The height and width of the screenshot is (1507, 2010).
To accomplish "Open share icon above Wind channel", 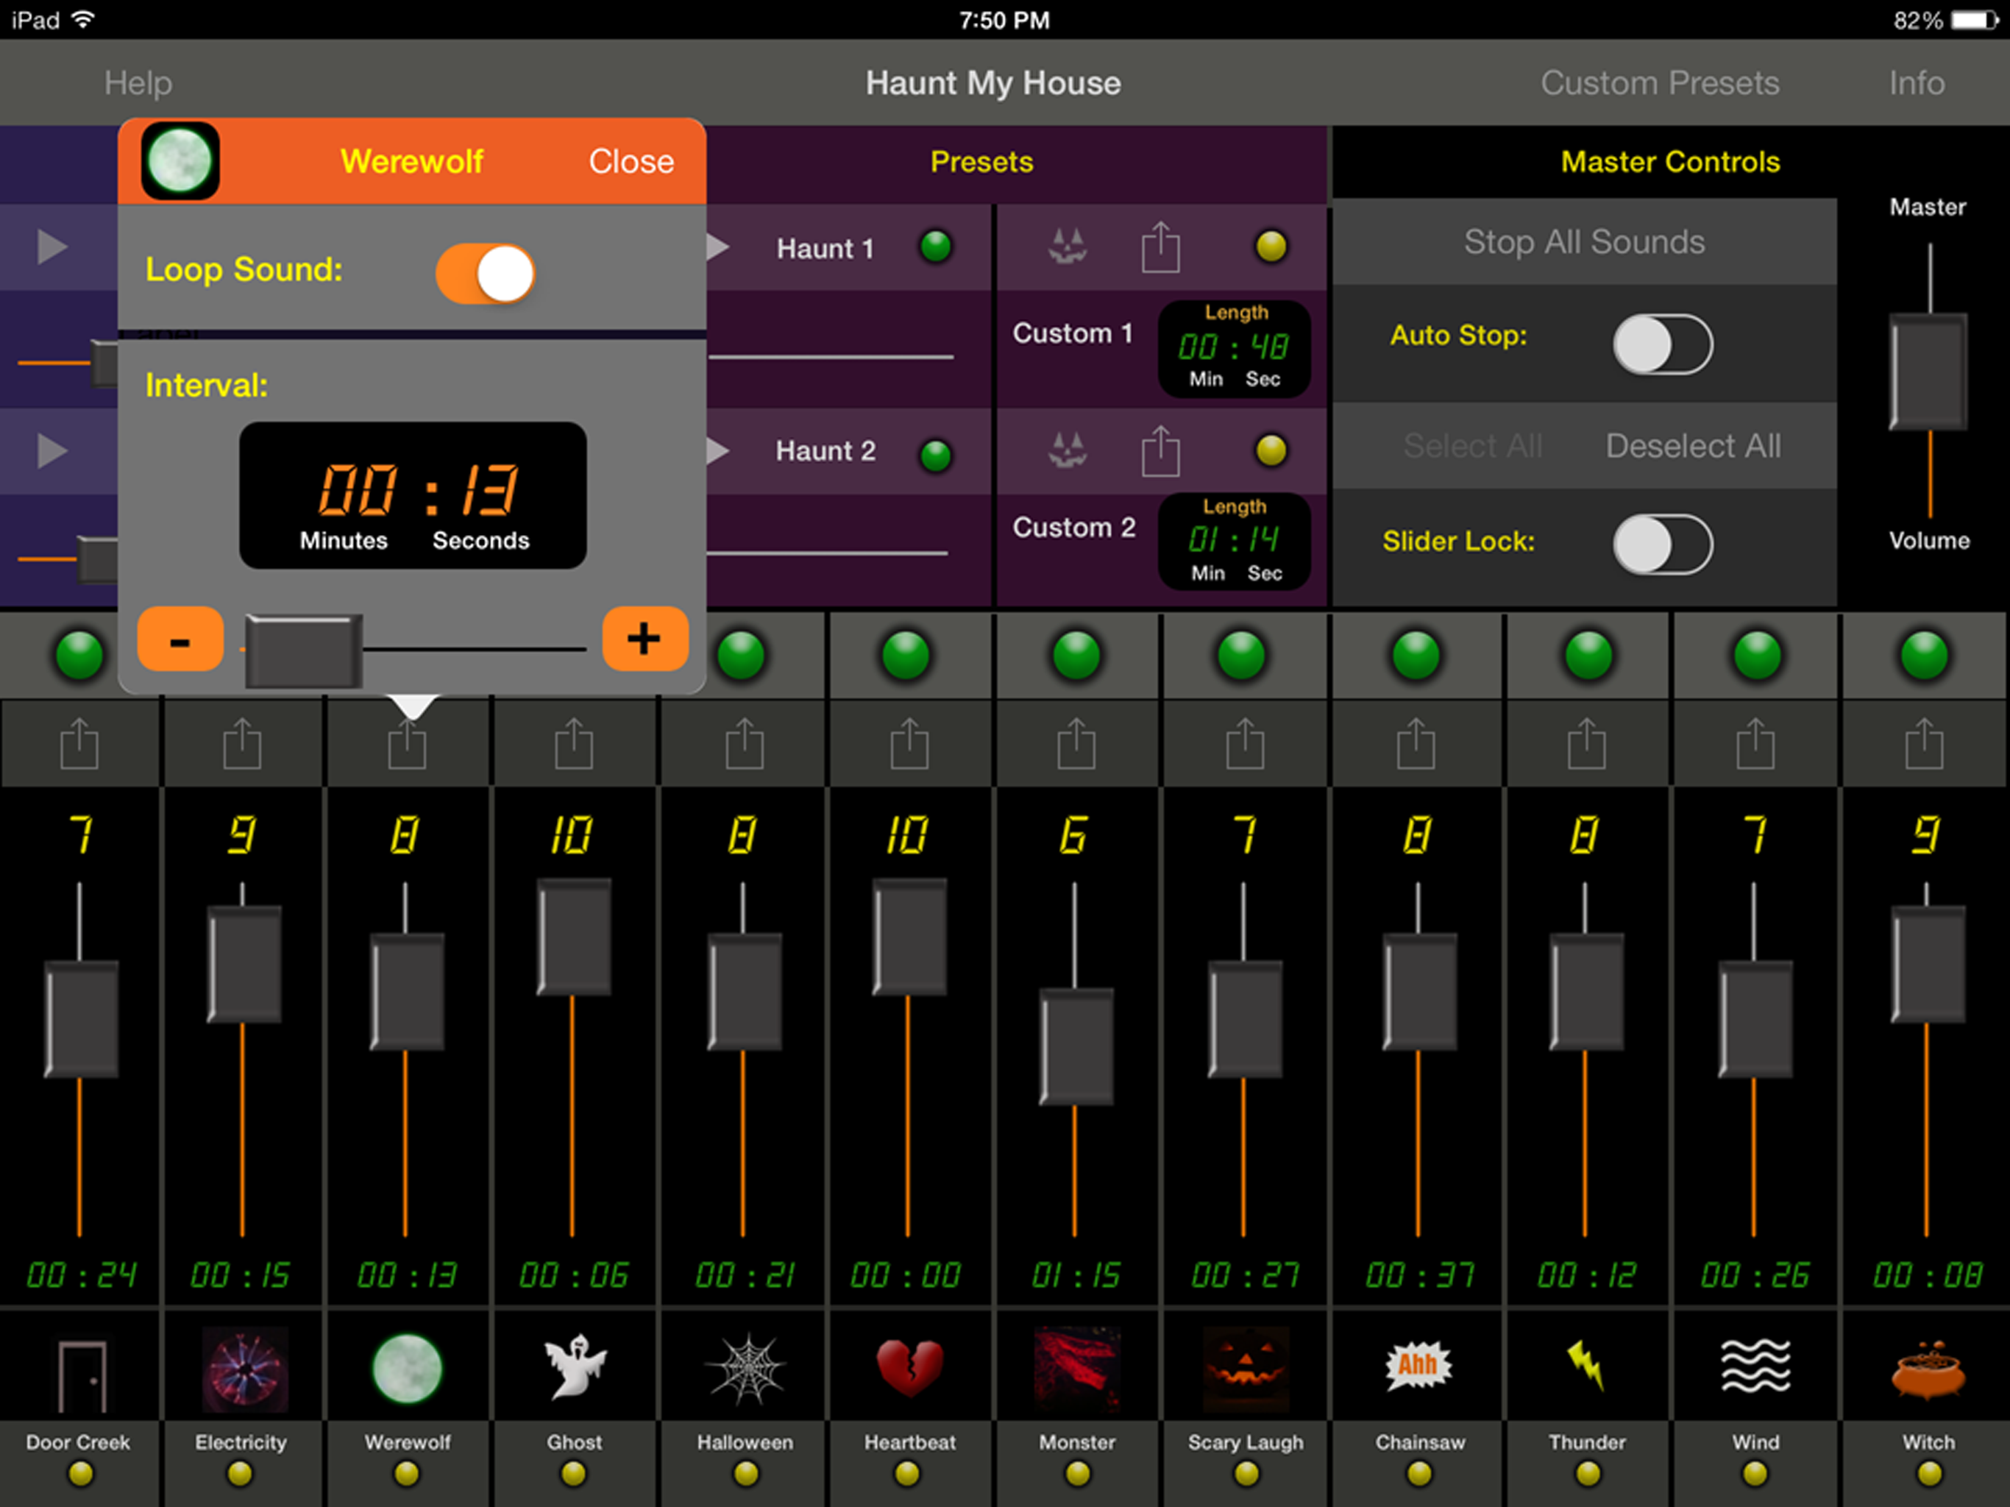I will point(1755,743).
